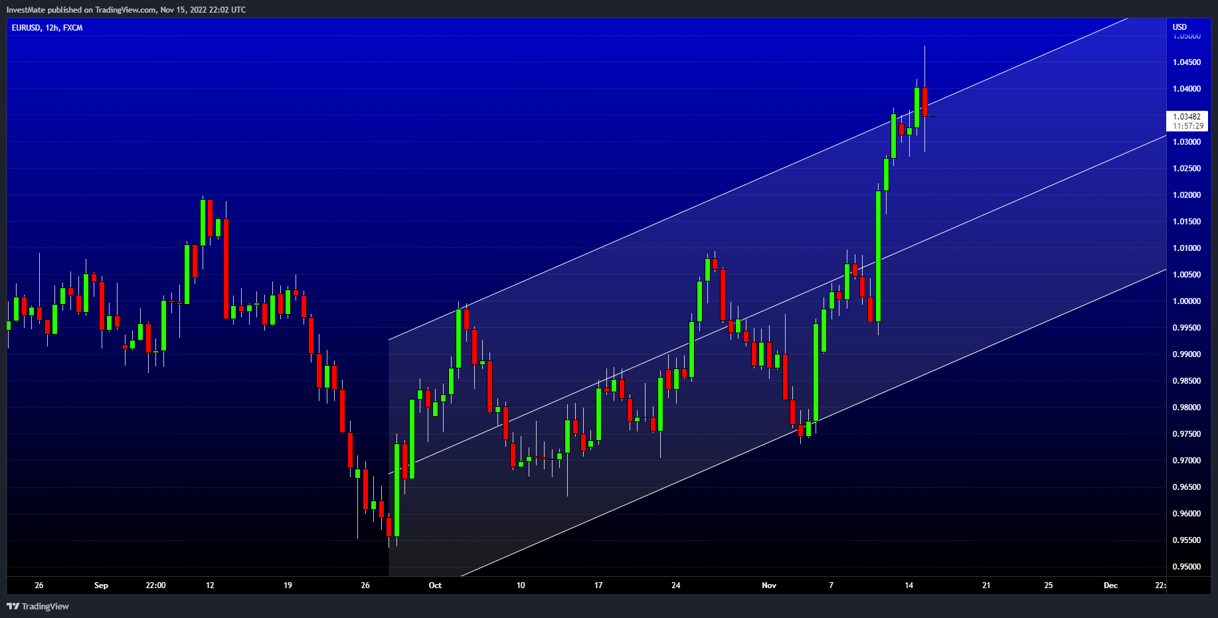
Task: Click the USD currency label on price axis
Action: (1179, 27)
